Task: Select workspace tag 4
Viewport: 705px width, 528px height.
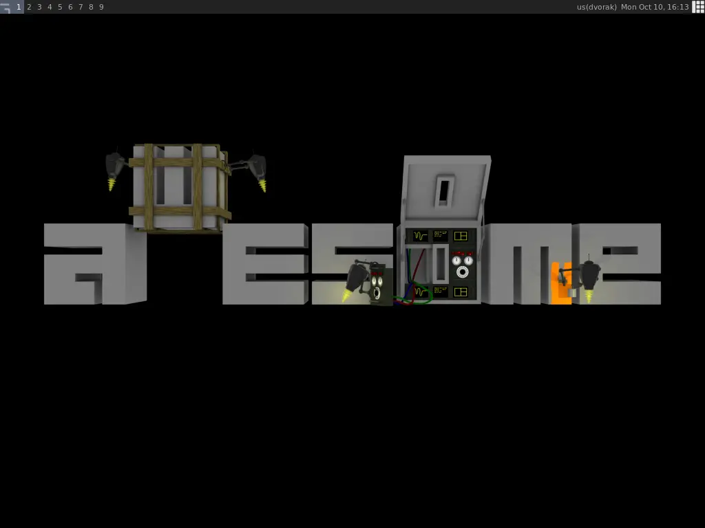Action: 50,7
